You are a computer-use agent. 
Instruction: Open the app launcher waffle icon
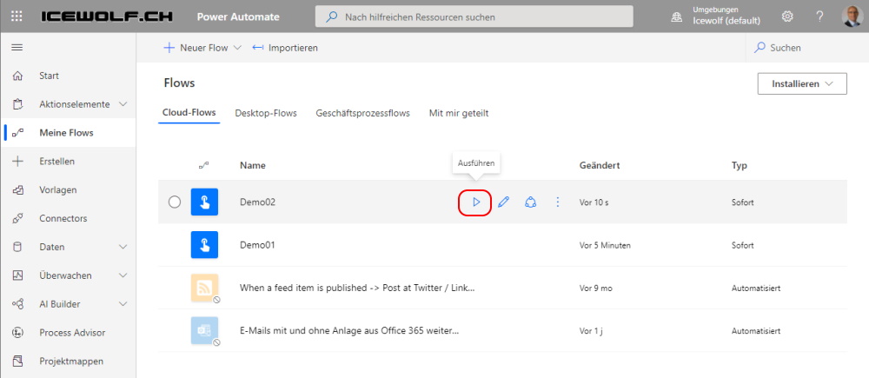pos(17,17)
